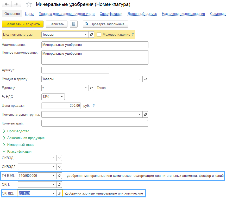Open the list/report icon next to Записать
This screenshot has width=226, height=200.
click(x=74, y=24)
